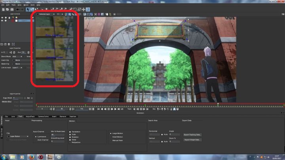Image resolution: width=285 pixels, height=160 pixels.
Task: Toggle Translation motion checkbox
Action: pyautogui.click(x=70, y=132)
